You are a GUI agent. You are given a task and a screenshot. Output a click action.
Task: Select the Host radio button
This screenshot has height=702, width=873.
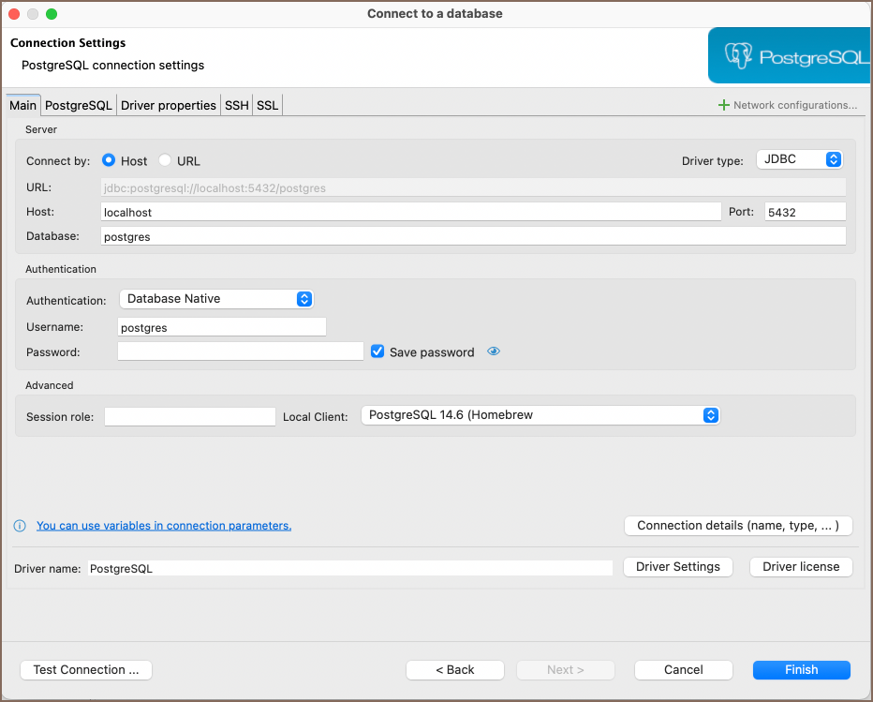coord(109,160)
